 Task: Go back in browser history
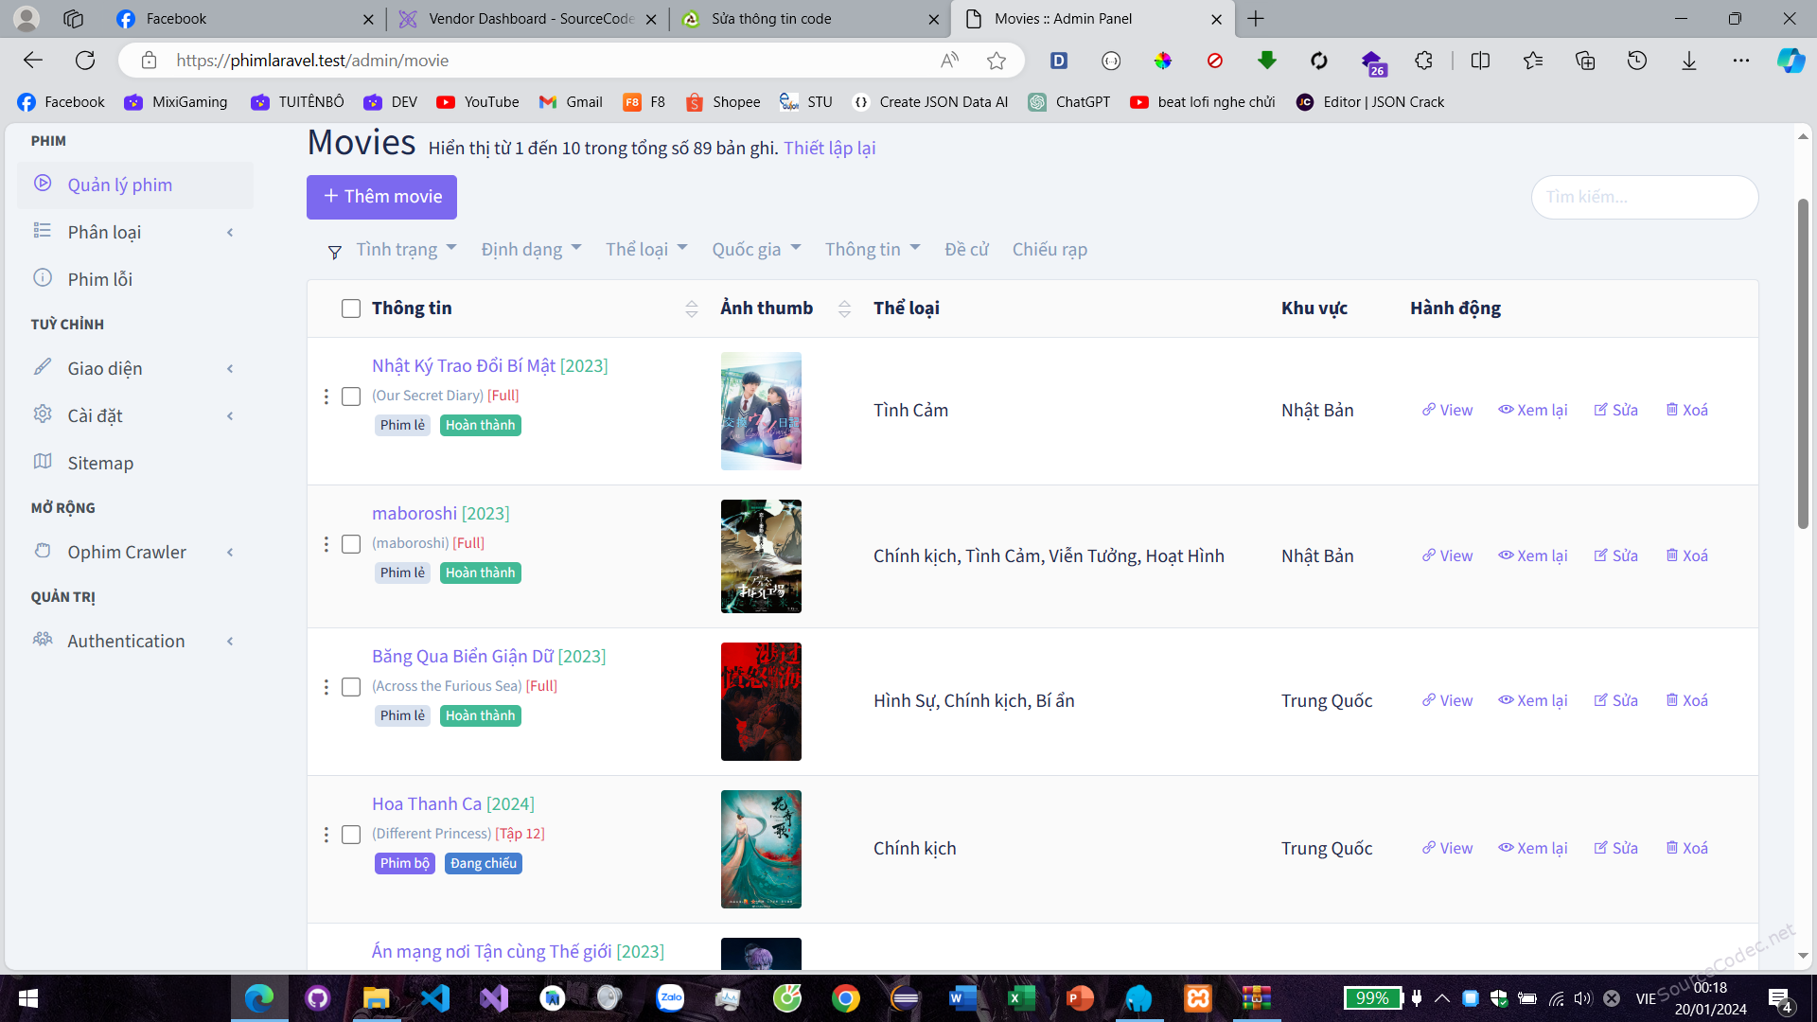tap(33, 61)
